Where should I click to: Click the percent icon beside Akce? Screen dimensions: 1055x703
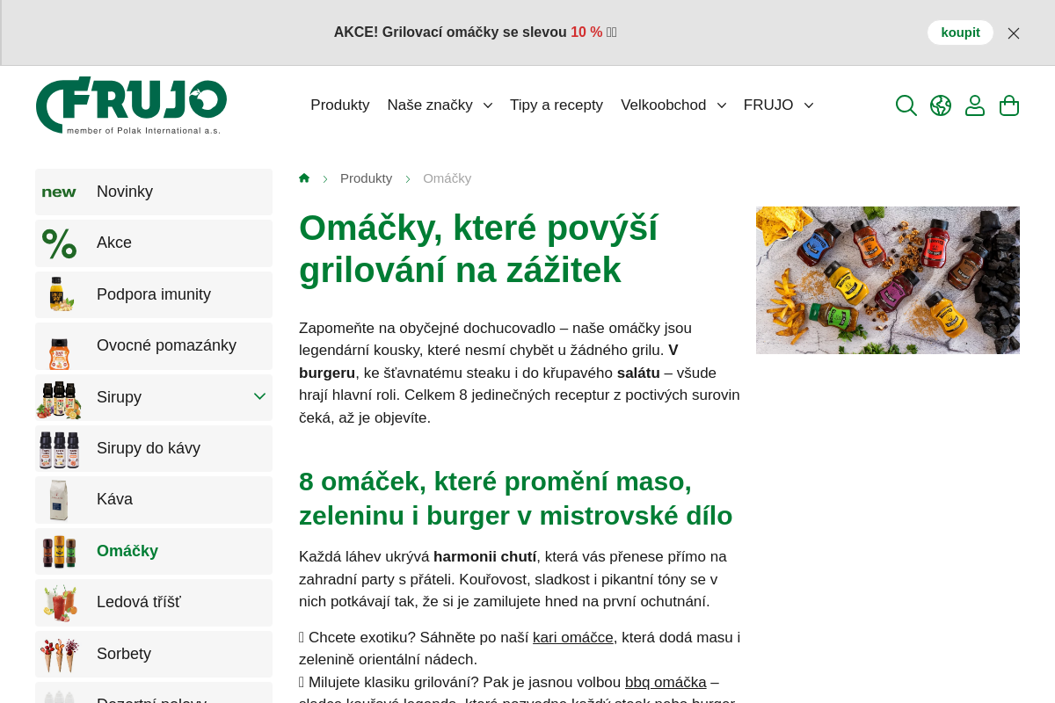pyautogui.click(x=59, y=243)
